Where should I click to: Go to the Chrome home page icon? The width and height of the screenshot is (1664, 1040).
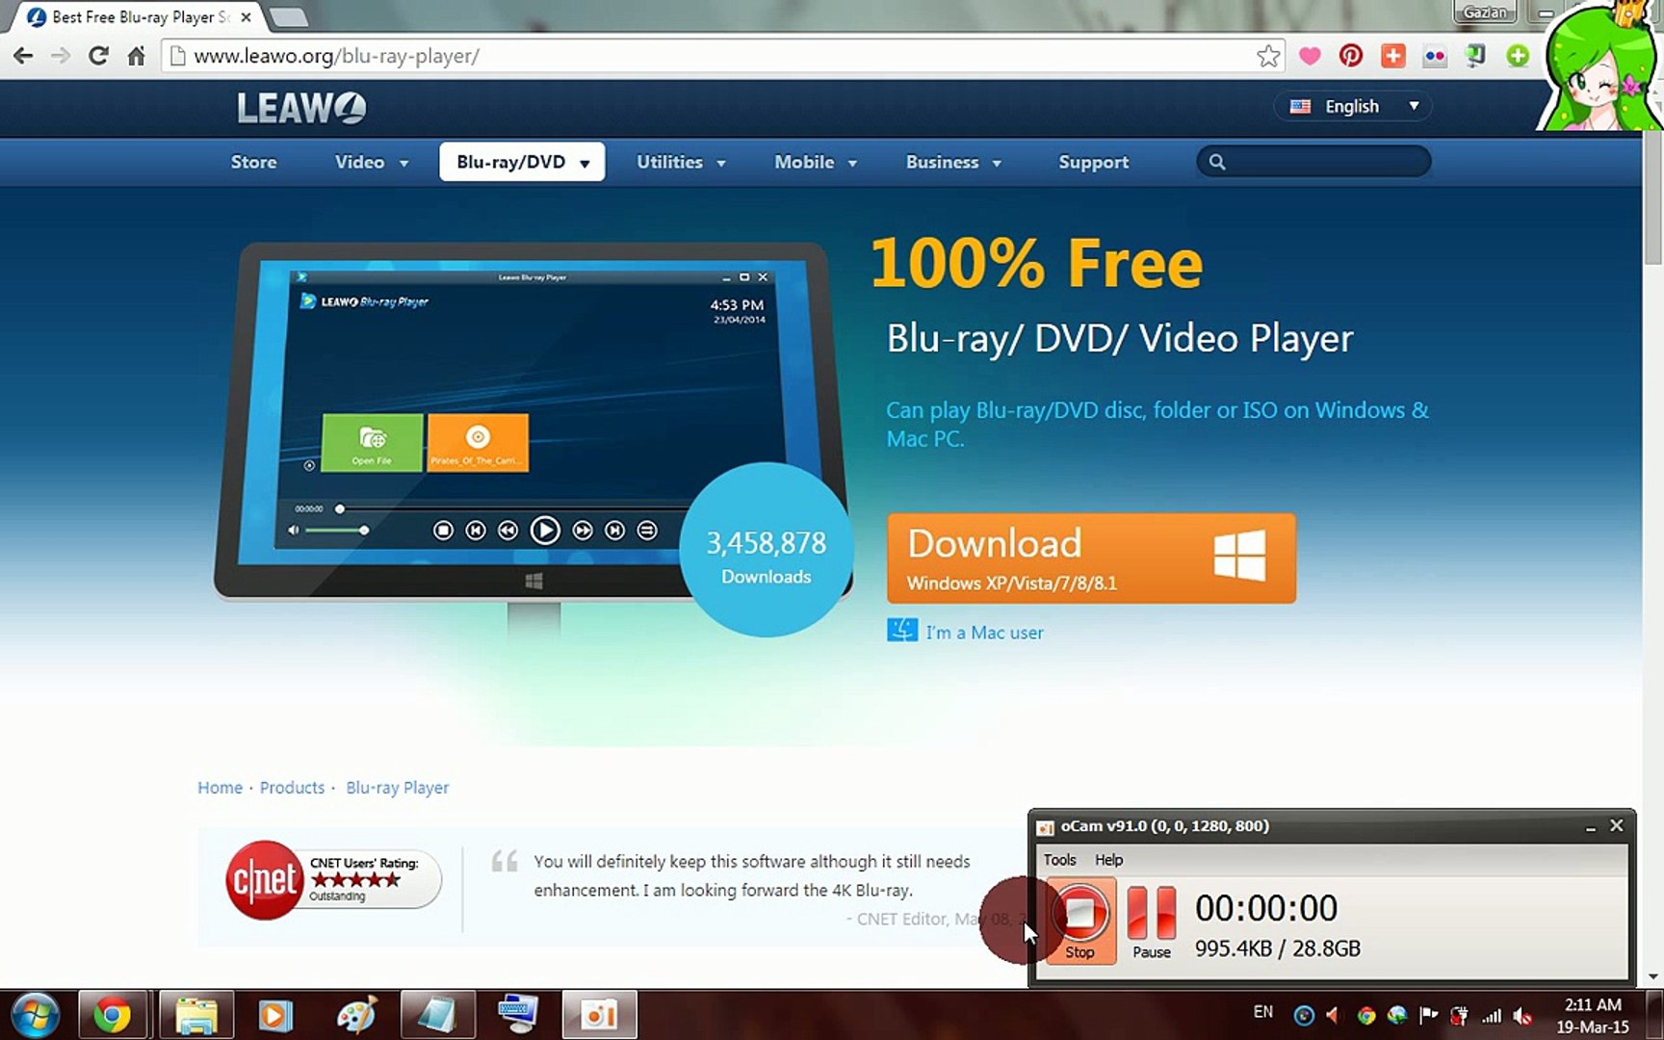coord(136,56)
